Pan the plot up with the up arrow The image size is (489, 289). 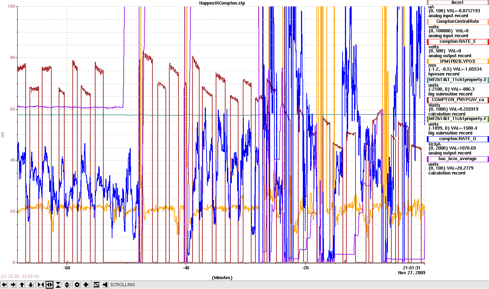pos(22,285)
